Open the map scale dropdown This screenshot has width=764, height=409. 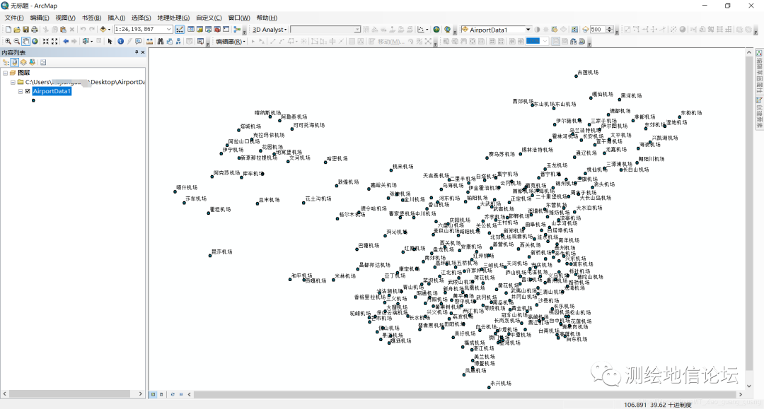click(x=169, y=30)
